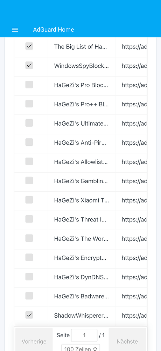Enable HaGeZi's Anti-Piracy list checkbox
161x351 pixels.
pyautogui.click(x=29, y=142)
